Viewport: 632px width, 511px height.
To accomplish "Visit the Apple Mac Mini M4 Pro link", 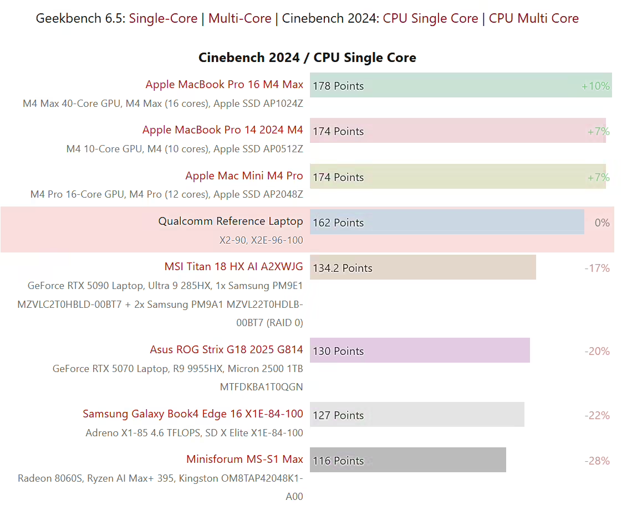I will [x=244, y=176].
